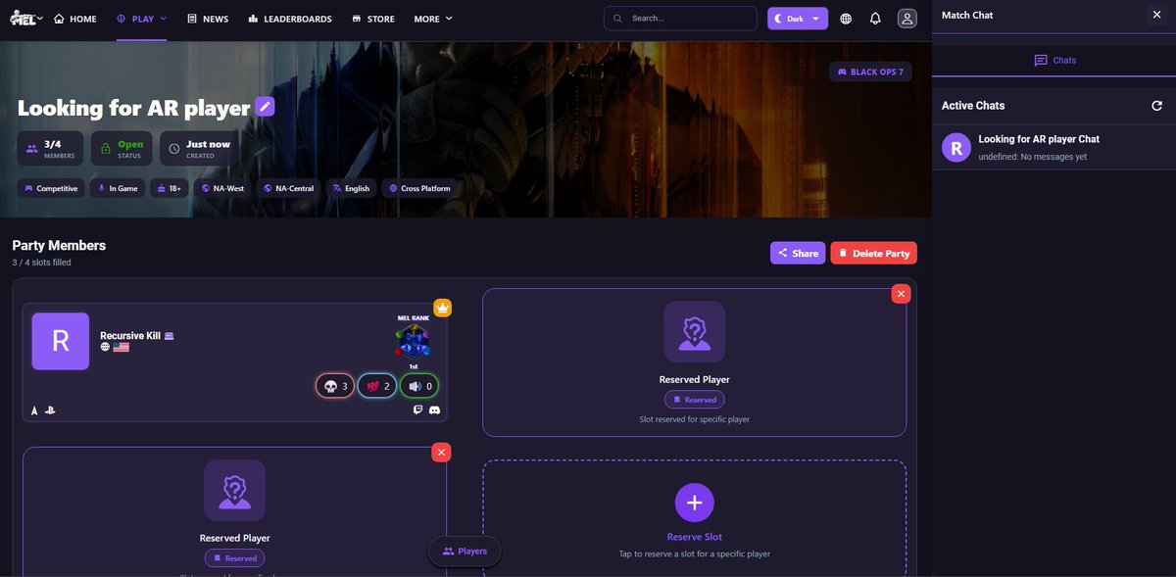The width and height of the screenshot is (1176, 577).
Task: Open the language globe selector
Action: [846, 19]
